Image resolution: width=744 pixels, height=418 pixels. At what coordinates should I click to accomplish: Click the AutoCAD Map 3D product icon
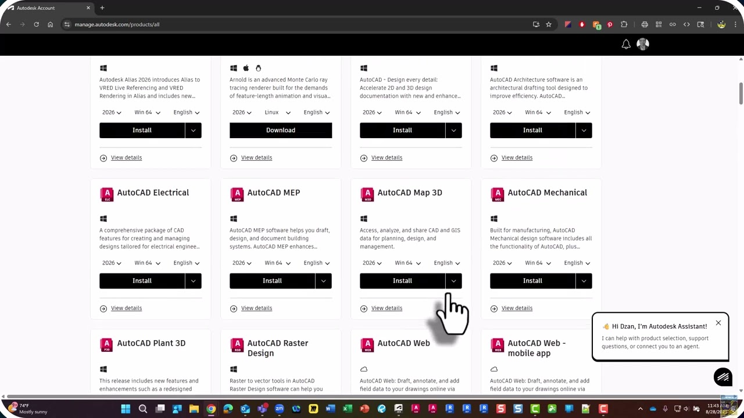pyautogui.click(x=367, y=194)
